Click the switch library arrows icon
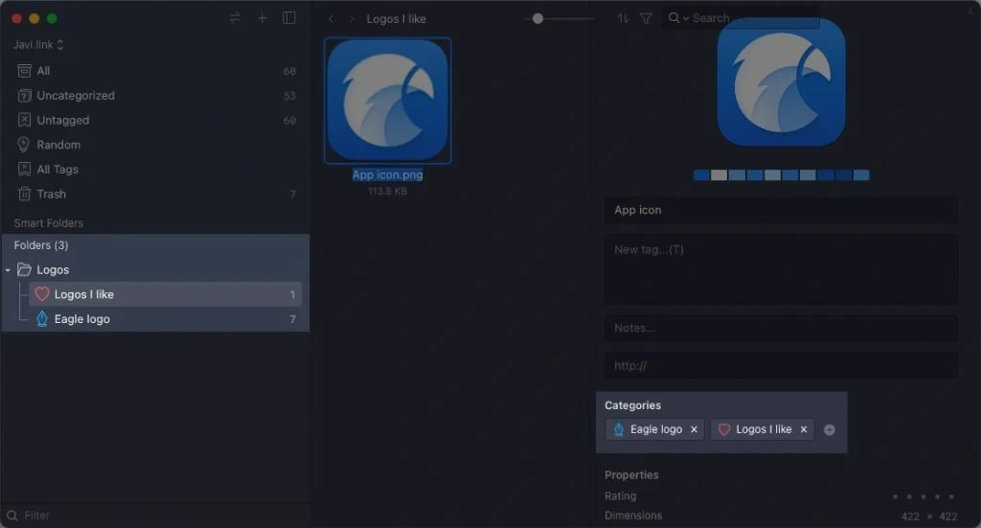 [236, 18]
